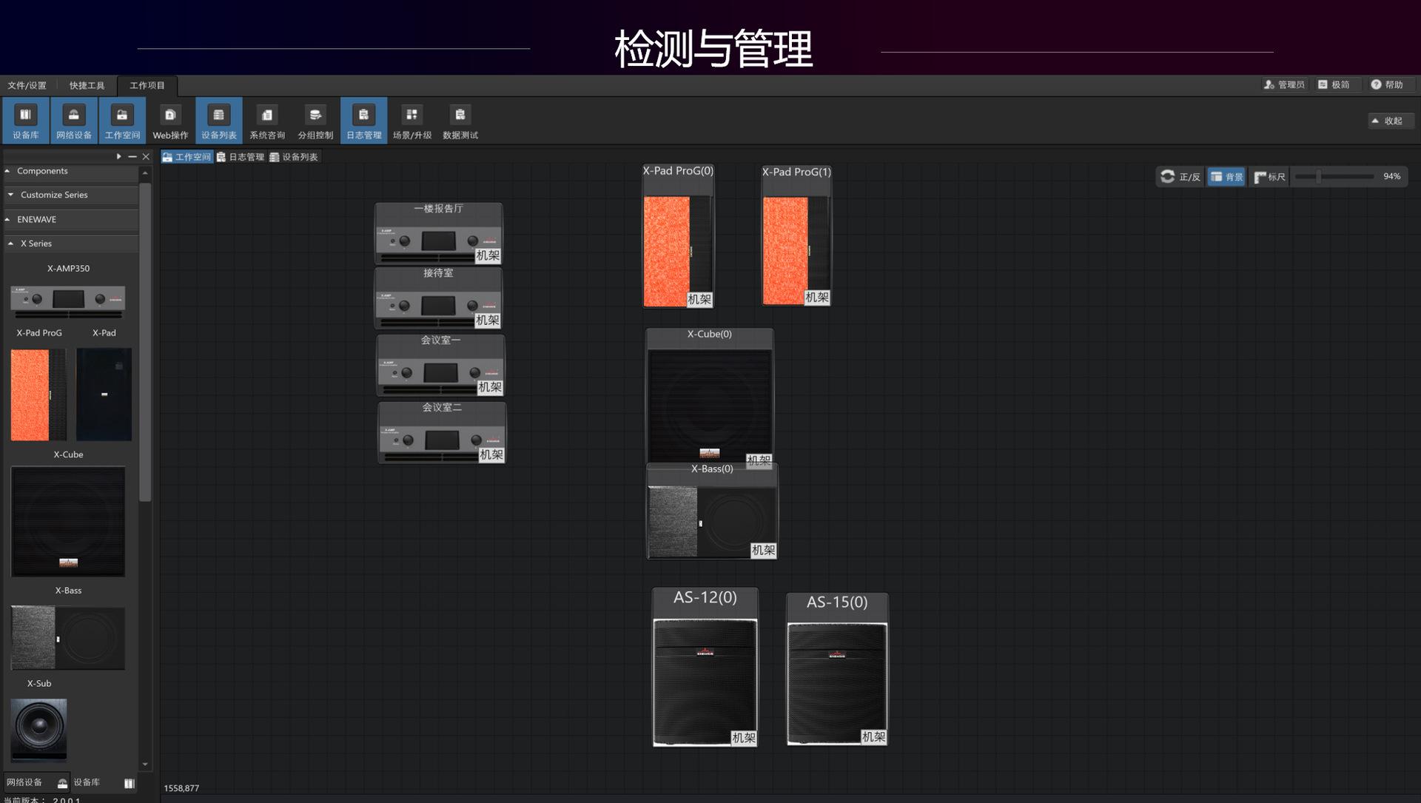
Task: Select the X-Sub speaker thumbnail
Action: coord(38,730)
